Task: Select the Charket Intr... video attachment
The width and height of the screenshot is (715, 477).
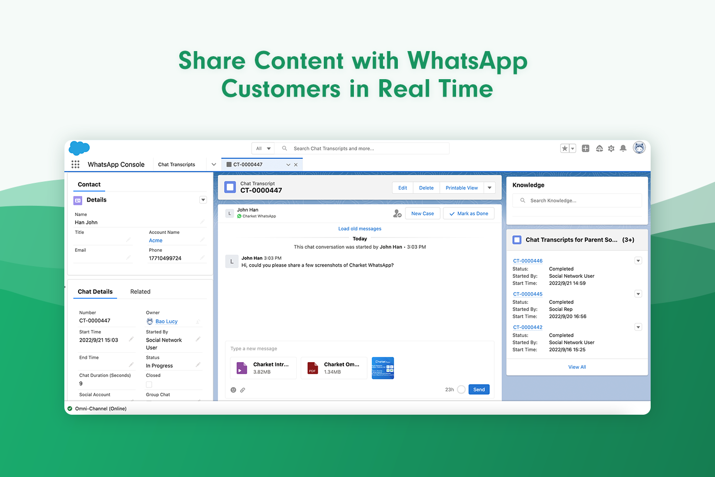Action: point(264,368)
